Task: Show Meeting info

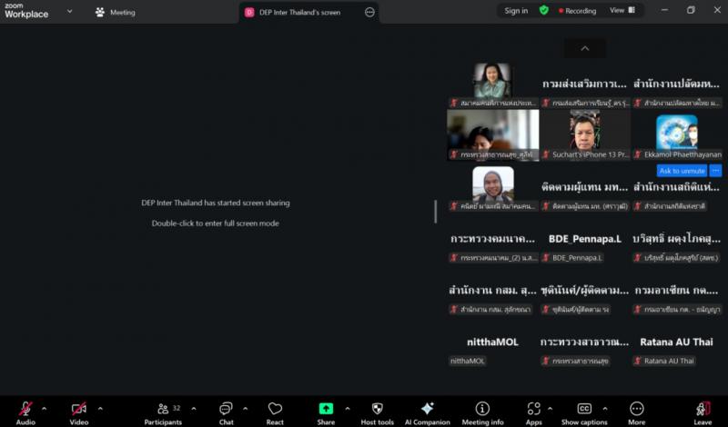Action: click(x=482, y=412)
